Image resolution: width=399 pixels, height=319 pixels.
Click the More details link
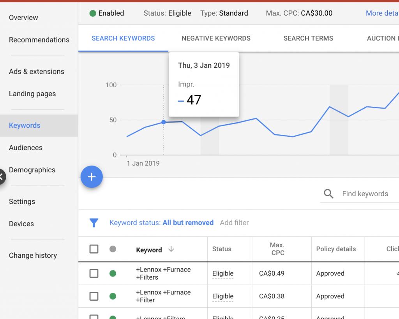(x=382, y=13)
